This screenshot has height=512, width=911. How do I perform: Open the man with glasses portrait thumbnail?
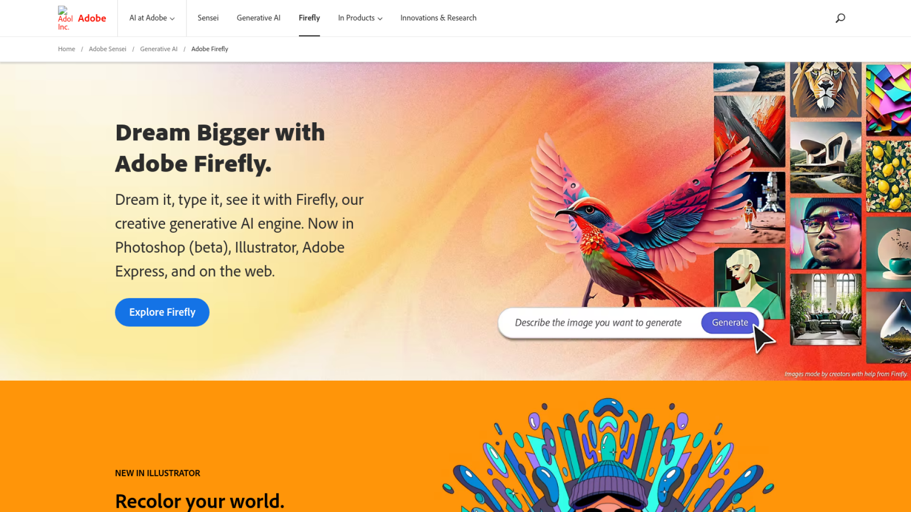click(826, 233)
